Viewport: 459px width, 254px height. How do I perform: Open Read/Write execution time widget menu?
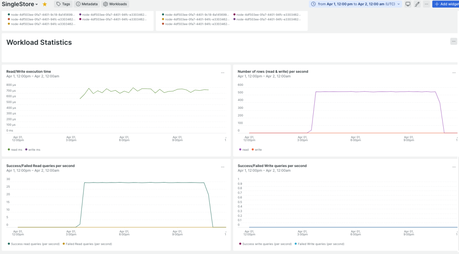(223, 72)
